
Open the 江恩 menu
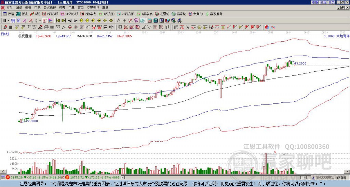tap(37, 8)
